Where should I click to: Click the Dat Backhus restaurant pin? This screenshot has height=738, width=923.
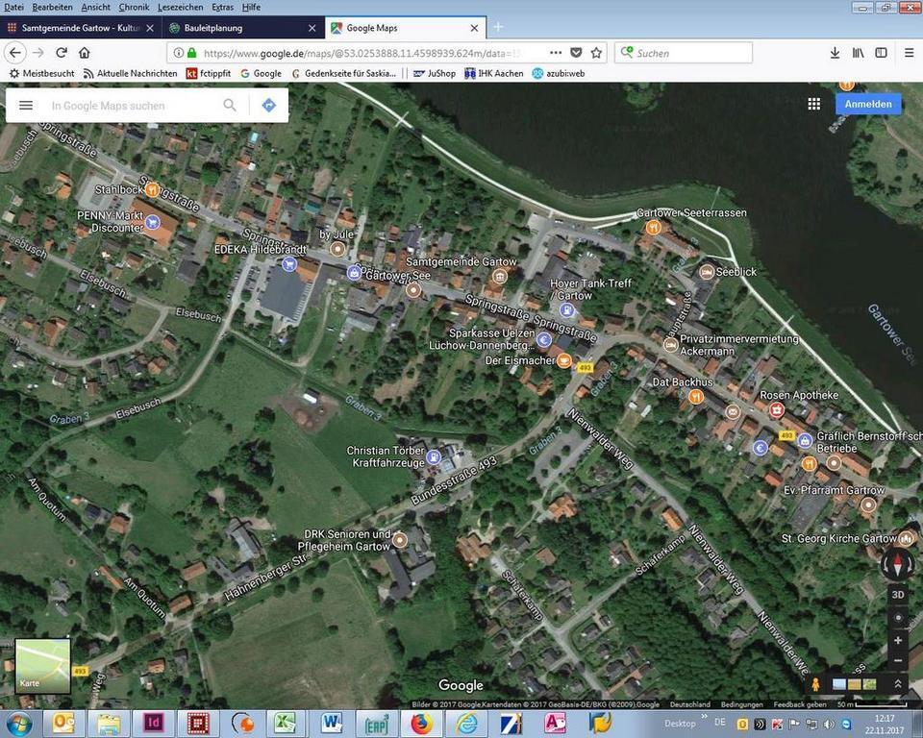(x=696, y=397)
